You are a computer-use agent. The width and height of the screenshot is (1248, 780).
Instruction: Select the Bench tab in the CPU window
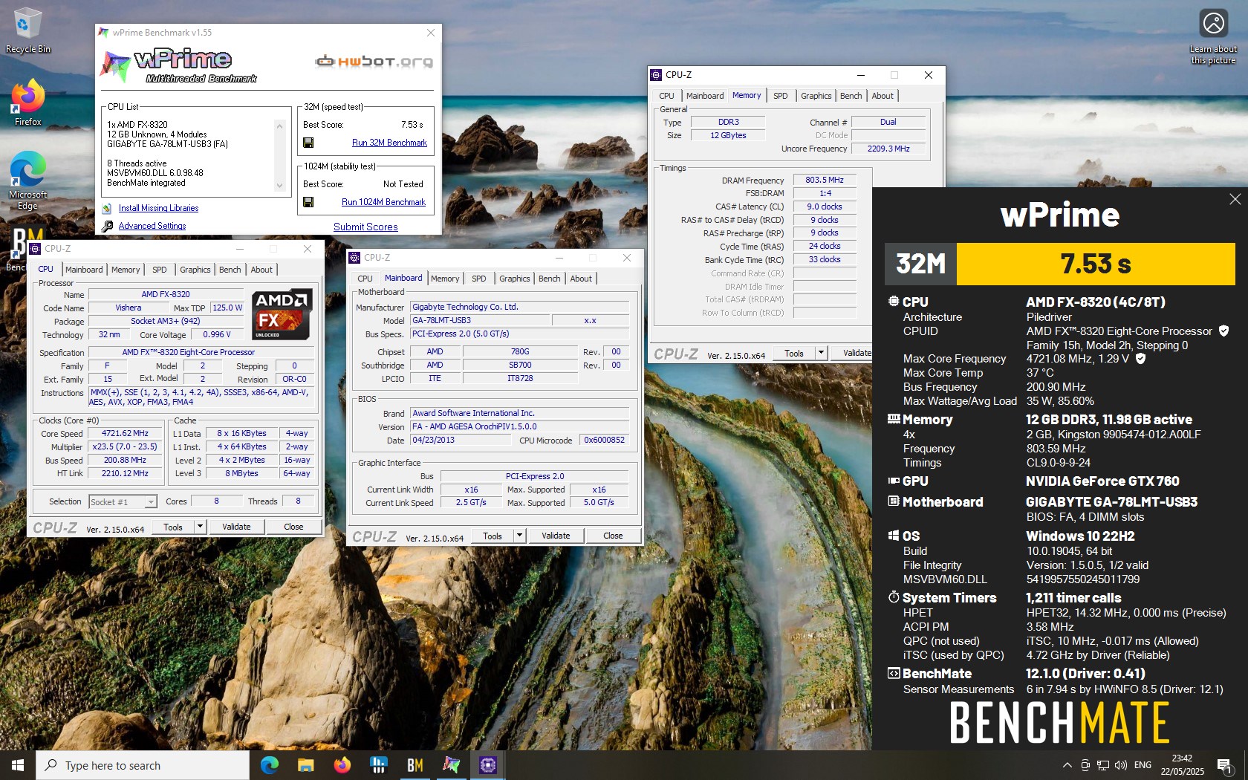pos(230,270)
